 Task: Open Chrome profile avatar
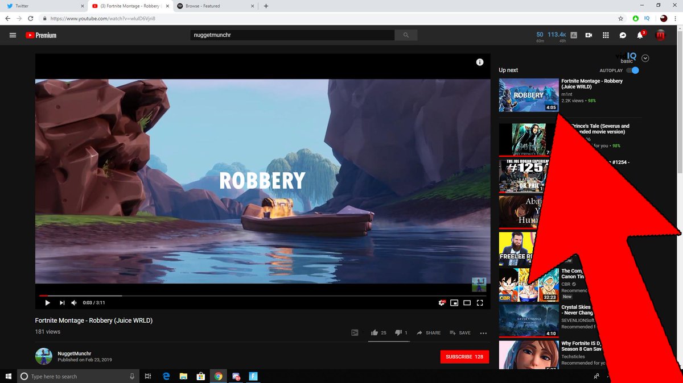664,18
